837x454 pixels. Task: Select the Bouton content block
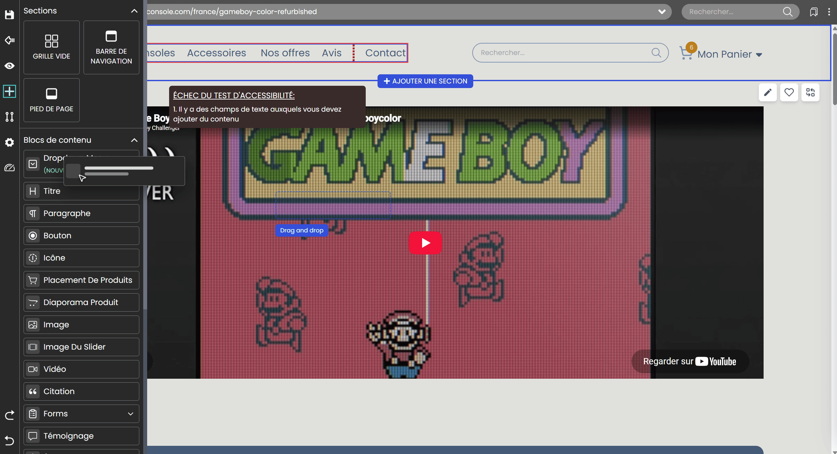tap(81, 236)
